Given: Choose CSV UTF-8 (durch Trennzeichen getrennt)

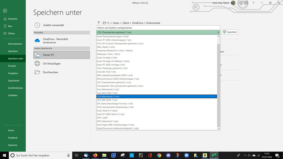Looking at the screenshot, I should (x=157, y=43).
